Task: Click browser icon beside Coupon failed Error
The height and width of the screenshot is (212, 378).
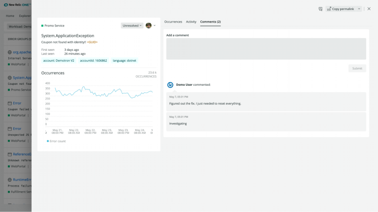Action: (x=9, y=103)
